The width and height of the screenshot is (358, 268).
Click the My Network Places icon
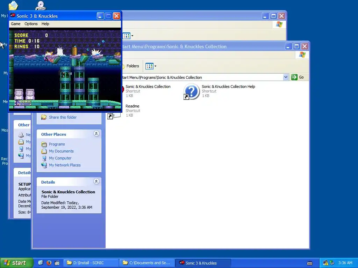44,165
